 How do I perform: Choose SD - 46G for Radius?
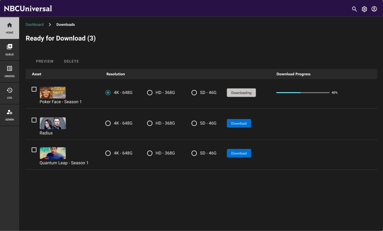[194, 123]
